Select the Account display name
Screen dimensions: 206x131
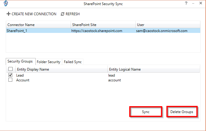(23, 80)
